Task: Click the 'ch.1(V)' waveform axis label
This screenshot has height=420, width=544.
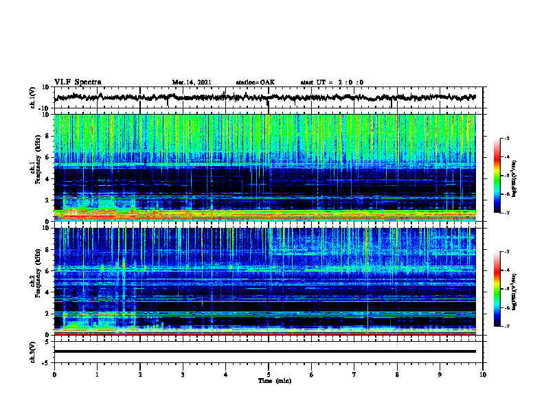Action: tap(33, 97)
